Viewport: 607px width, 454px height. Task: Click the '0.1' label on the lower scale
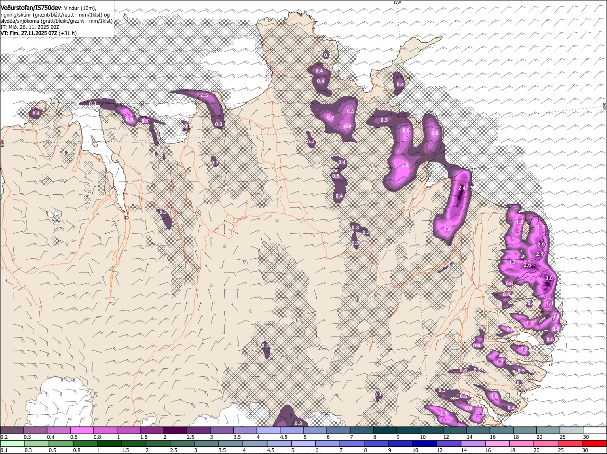pos(4,450)
